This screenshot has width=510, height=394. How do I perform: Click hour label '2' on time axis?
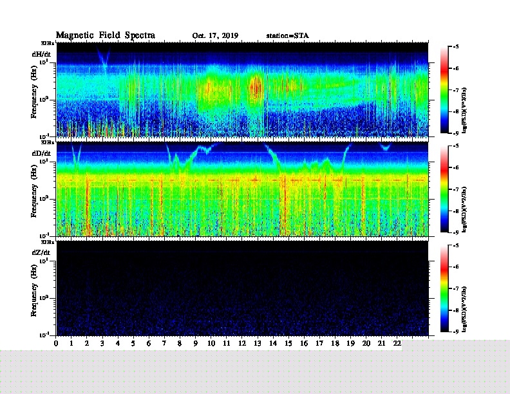87,343
